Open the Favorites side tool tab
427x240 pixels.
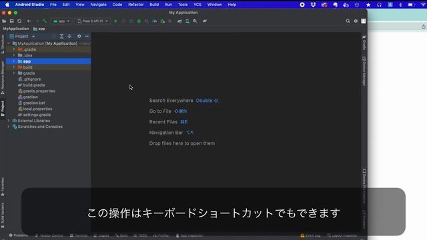tap(3, 187)
